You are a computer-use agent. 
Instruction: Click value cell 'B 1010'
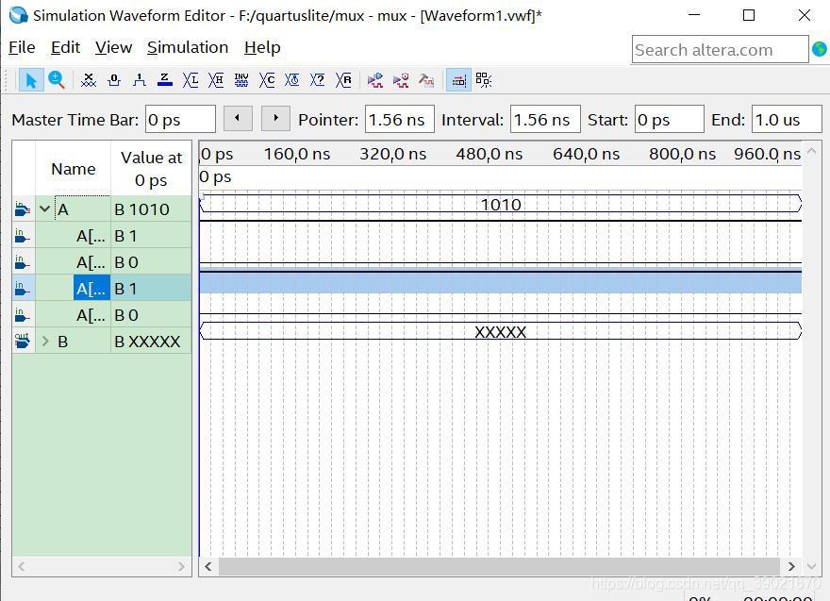[151, 209]
